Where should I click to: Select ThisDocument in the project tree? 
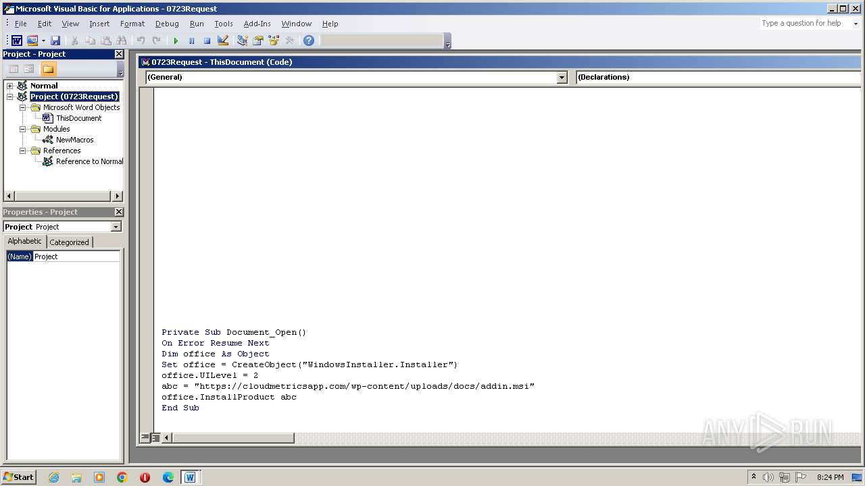pos(78,118)
